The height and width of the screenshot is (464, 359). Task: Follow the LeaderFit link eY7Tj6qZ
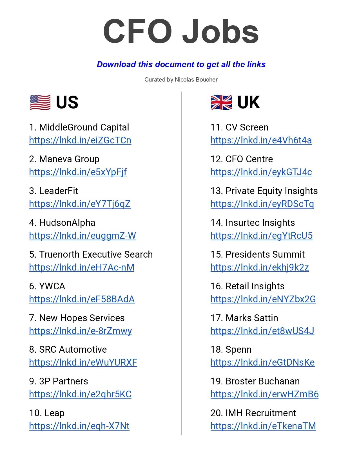coord(80,204)
